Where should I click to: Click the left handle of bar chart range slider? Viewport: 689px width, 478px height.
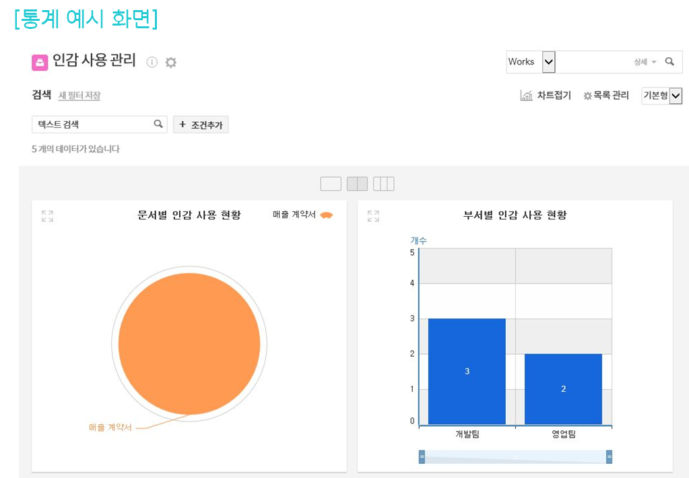click(x=422, y=457)
